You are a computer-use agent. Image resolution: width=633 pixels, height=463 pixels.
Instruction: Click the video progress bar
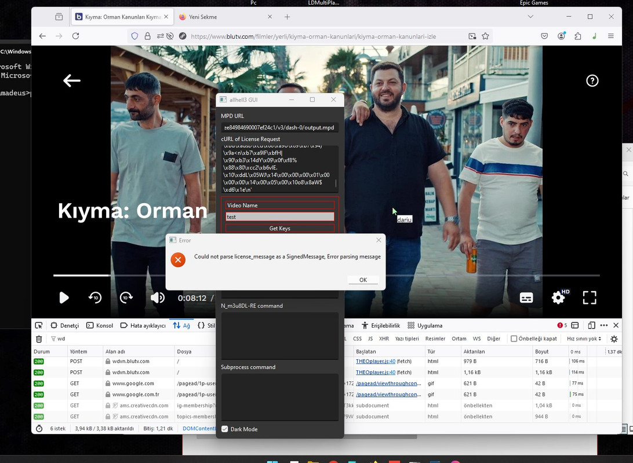pos(326,275)
